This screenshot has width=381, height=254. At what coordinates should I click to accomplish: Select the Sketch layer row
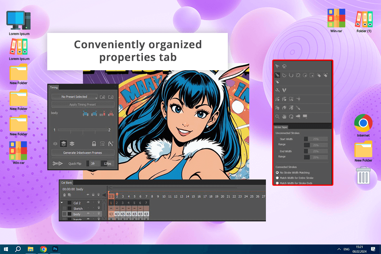(81, 208)
